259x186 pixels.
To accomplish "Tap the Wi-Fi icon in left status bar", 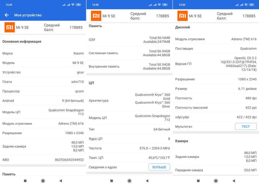I will coord(73,5).
